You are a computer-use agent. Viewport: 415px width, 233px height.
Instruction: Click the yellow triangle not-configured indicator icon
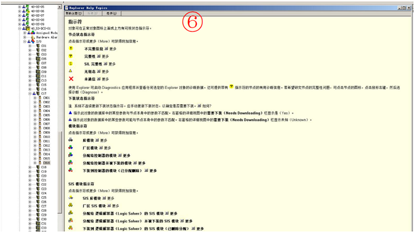(71, 71)
